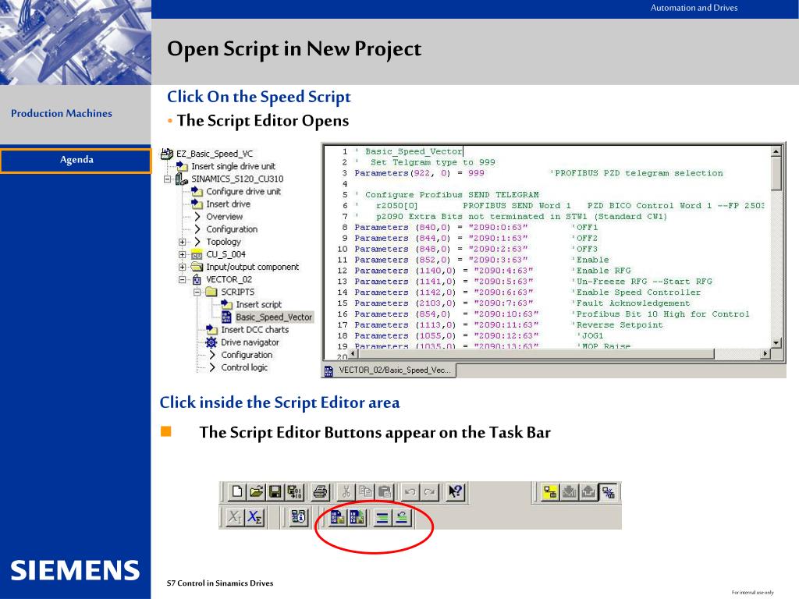Expand the Topology tree node
The image size is (799, 599).
[x=182, y=242]
